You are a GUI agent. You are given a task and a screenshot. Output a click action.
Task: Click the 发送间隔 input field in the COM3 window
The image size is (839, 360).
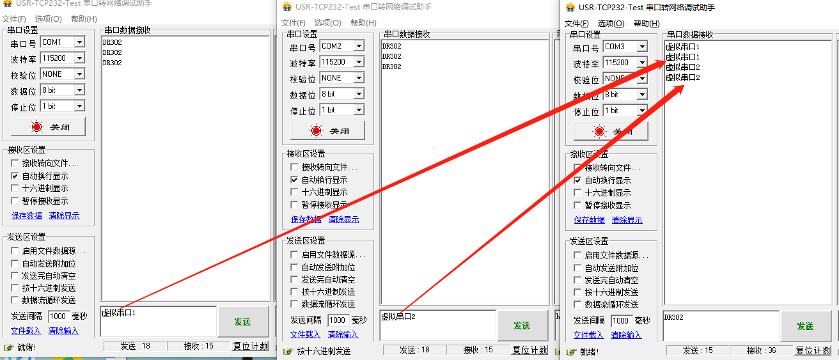click(x=620, y=320)
